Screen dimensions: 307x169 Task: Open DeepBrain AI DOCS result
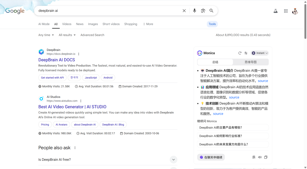(x=57, y=60)
